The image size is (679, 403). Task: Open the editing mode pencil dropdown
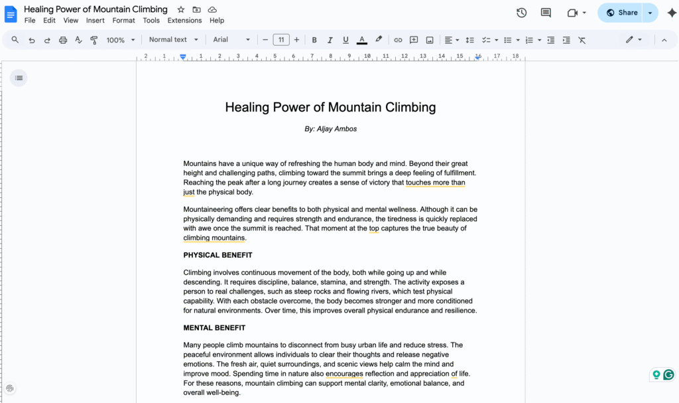[633, 39]
